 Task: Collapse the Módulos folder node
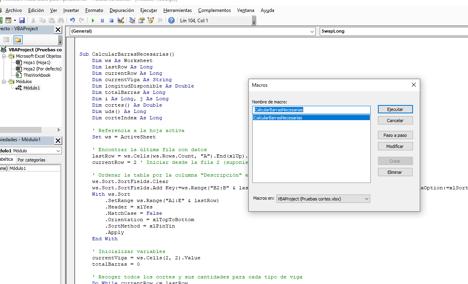click(4, 82)
